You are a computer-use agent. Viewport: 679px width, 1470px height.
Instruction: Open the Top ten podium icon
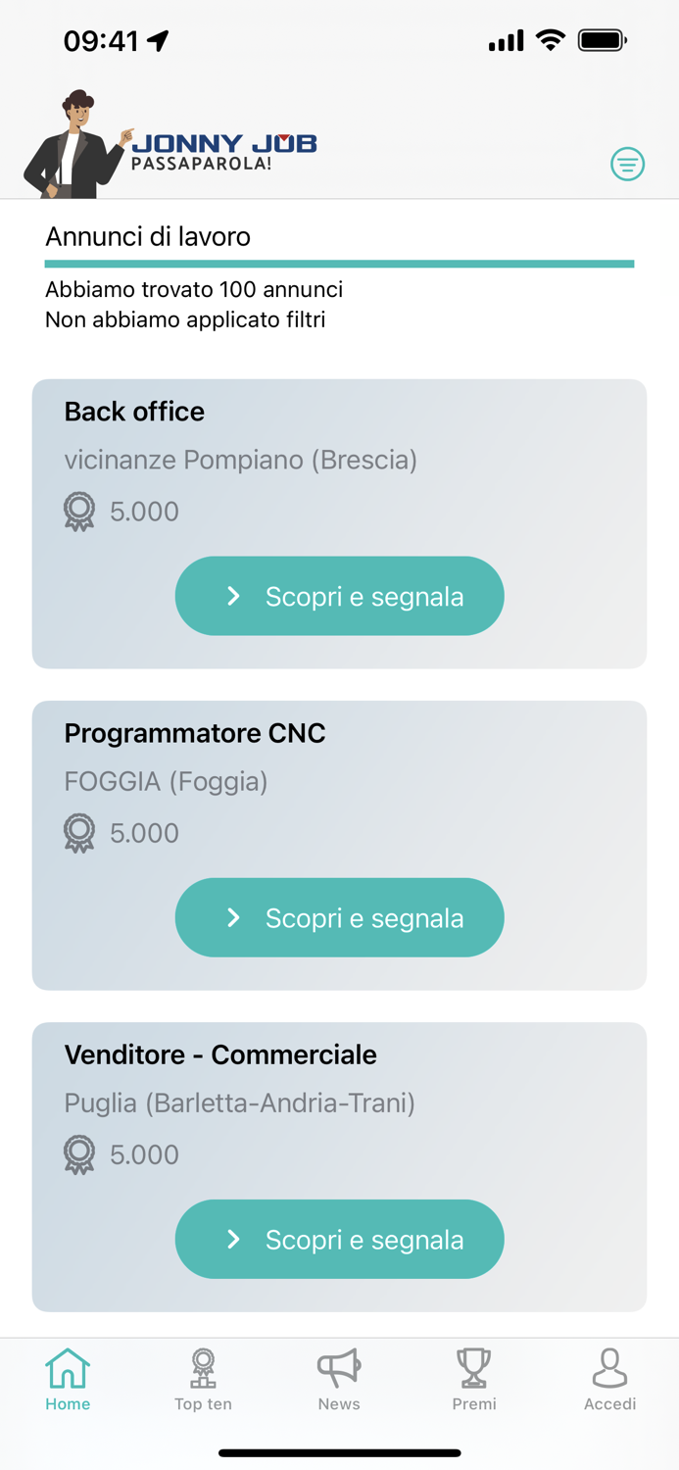click(x=203, y=1369)
